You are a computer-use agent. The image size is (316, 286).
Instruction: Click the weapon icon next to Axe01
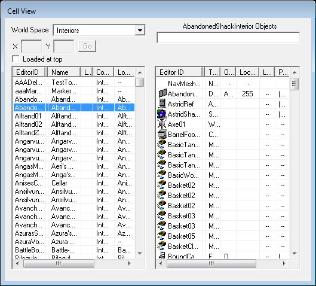[x=162, y=124]
